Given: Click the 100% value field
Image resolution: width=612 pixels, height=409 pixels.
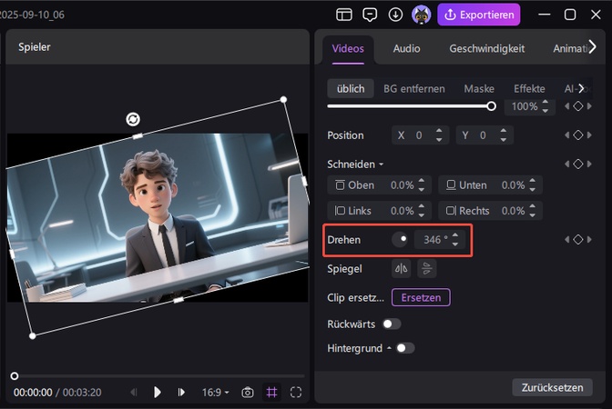Looking at the screenshot, I should (525, 106).
